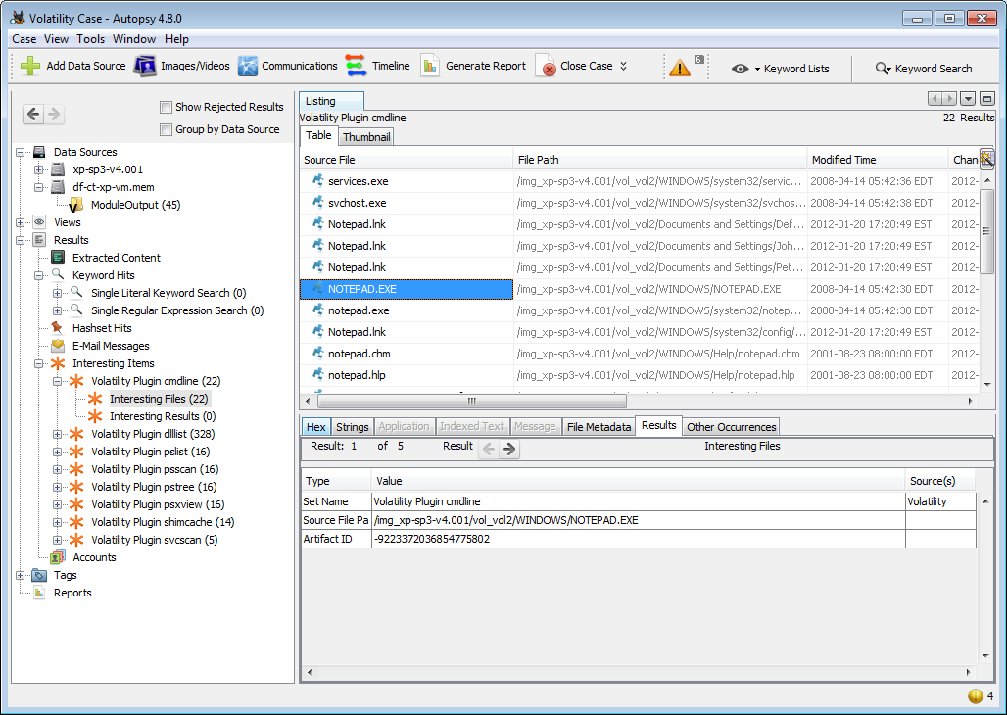
Task: Expand the Tags tree node
Action: [21, 575]
